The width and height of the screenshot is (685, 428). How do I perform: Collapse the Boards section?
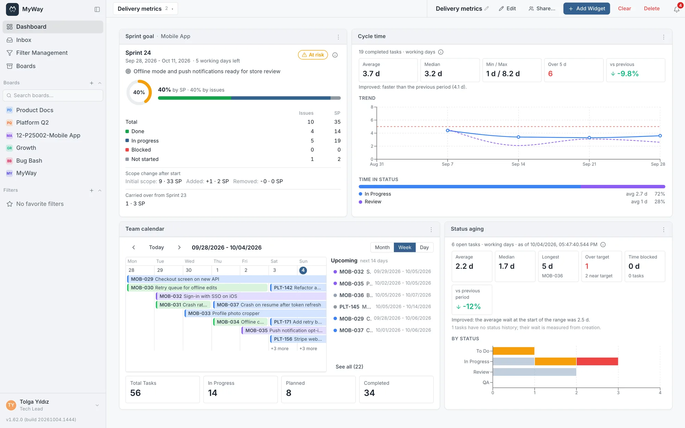pos(100,83)
